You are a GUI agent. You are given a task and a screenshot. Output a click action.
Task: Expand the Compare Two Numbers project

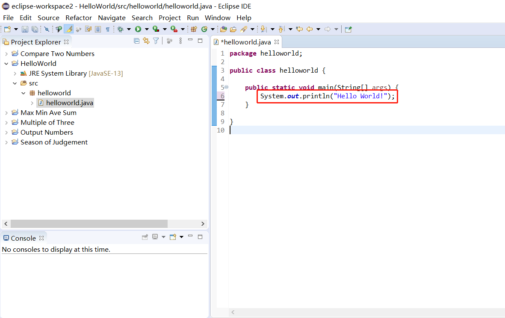(x=6, y=54)
